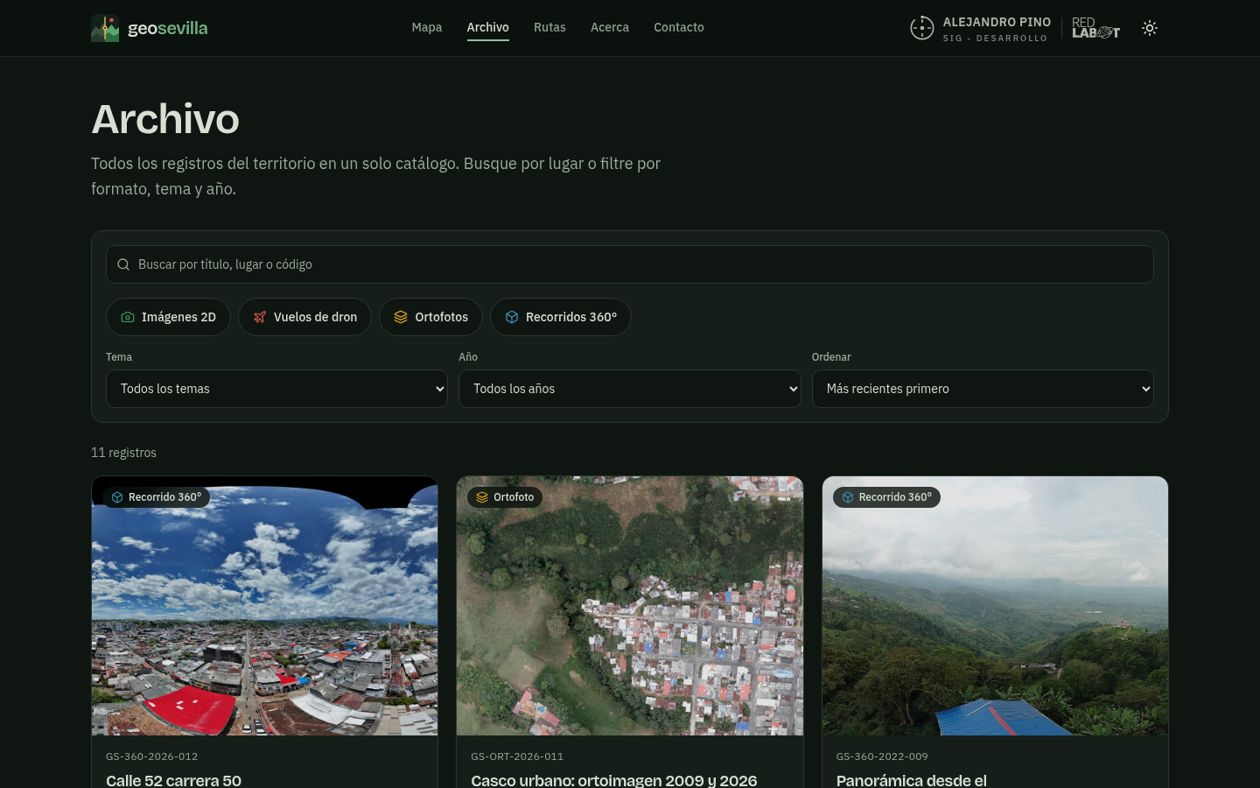This screenshot has height=788, width=1260.
Task: Click the code GS-360-2022-009
Action: click(882, 756)
